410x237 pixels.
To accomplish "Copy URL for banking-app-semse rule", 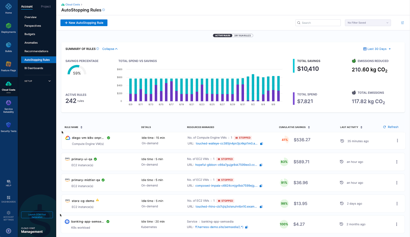I will coord(247,227).
